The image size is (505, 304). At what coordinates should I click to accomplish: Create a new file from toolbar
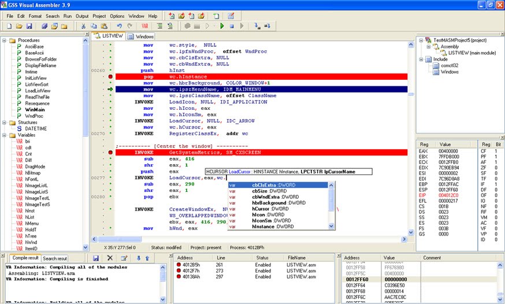click(9, 26)
